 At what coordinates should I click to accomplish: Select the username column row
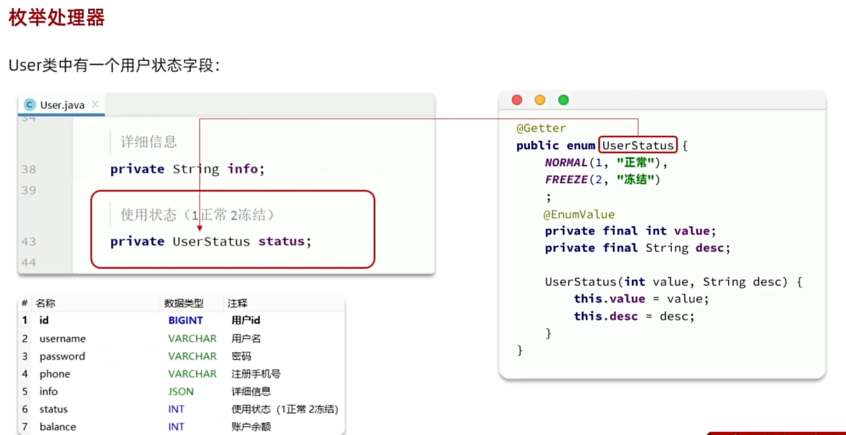click(x=181, y=339)
